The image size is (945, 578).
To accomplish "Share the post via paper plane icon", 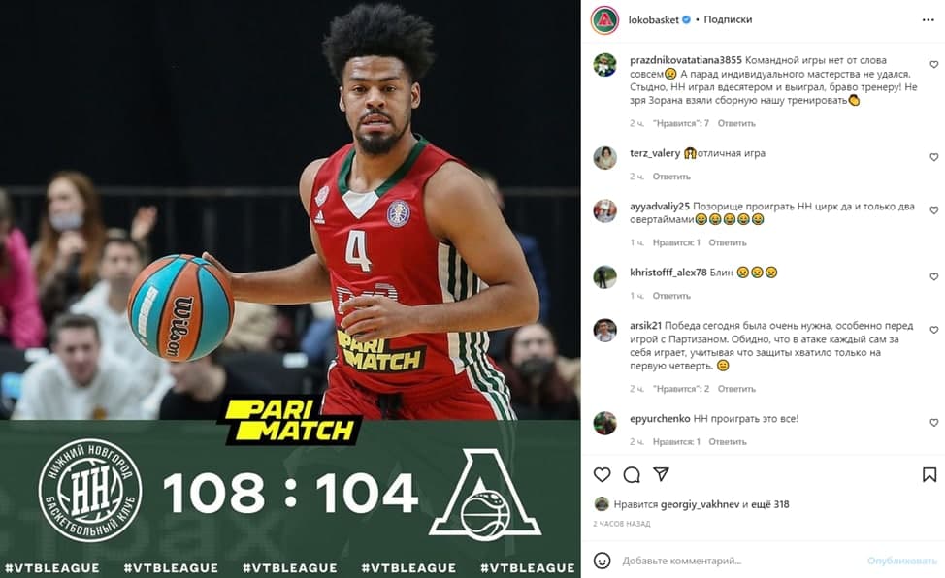I will coord(661,474).
